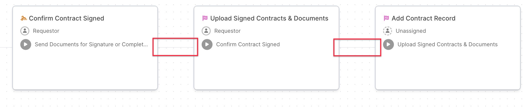This screenshot has width=528, height=107.
Task: Select the Unassigned assignee label
Action: (411, 31)
